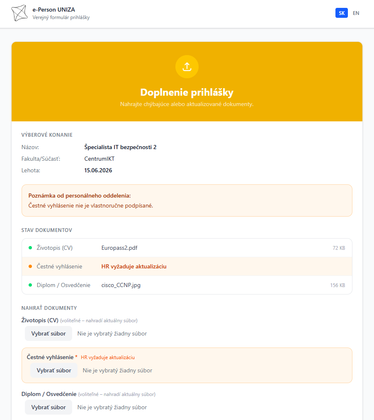The height and width of the screenshot is (420, 374).
Task: Choose a file for Čestné vyhlásenie
Action: pos(54,370)
